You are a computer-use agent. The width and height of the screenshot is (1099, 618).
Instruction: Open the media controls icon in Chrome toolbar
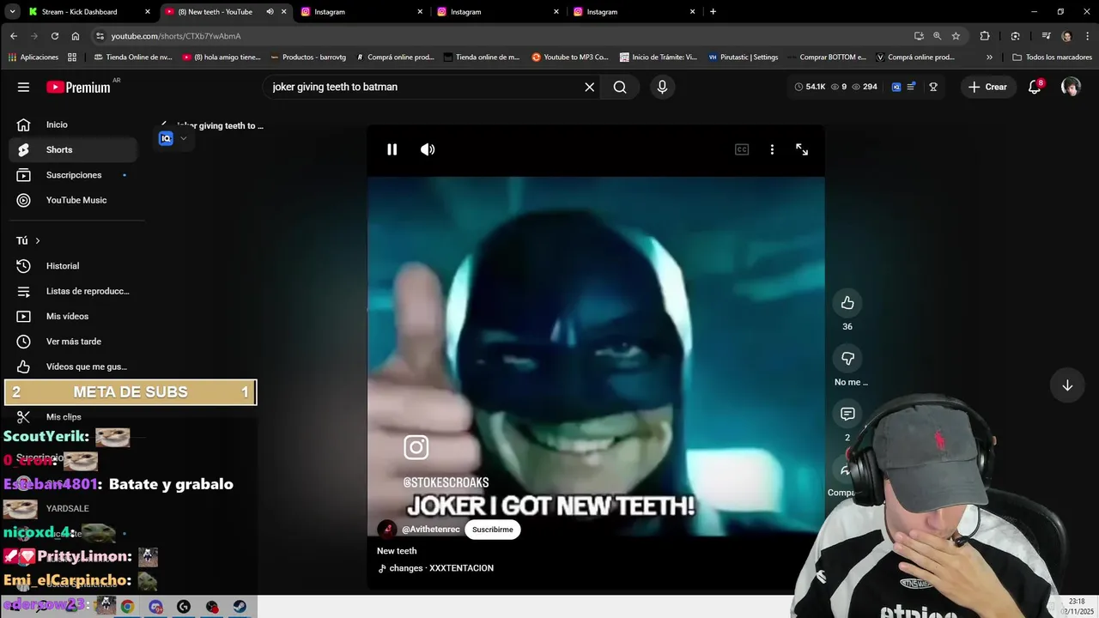pos(1046,36)
